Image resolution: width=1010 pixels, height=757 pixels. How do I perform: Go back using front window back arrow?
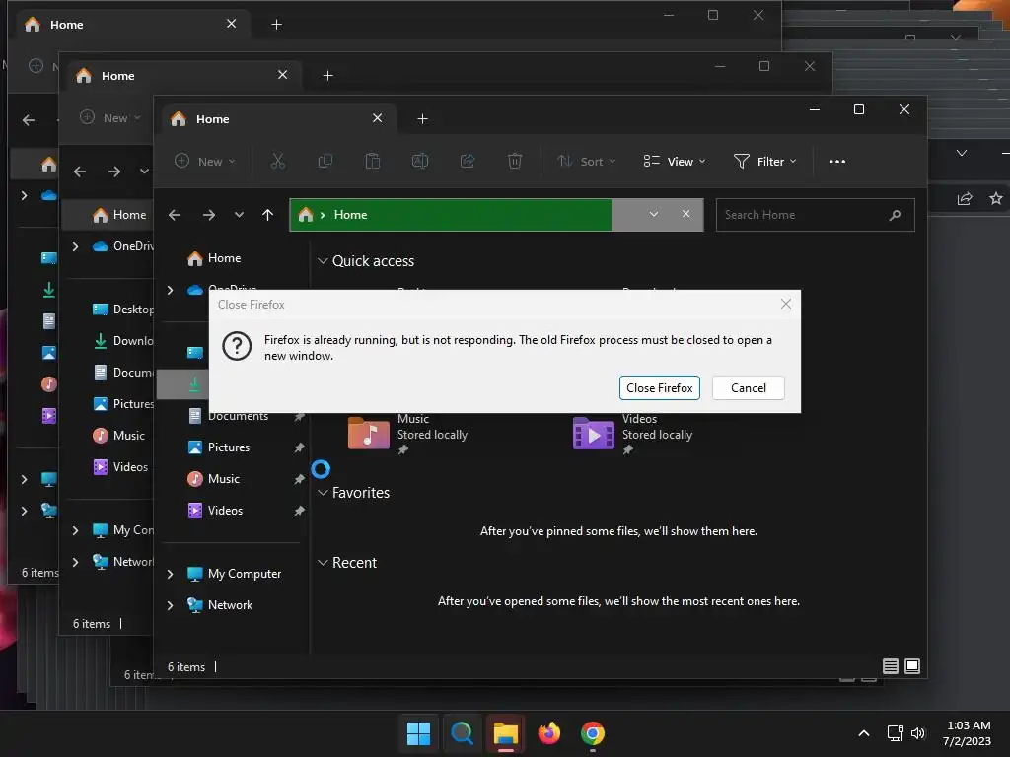click(x=175, y=215)
